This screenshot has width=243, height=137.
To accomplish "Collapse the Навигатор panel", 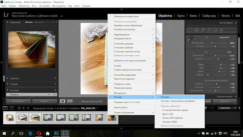I will [8, 22].
